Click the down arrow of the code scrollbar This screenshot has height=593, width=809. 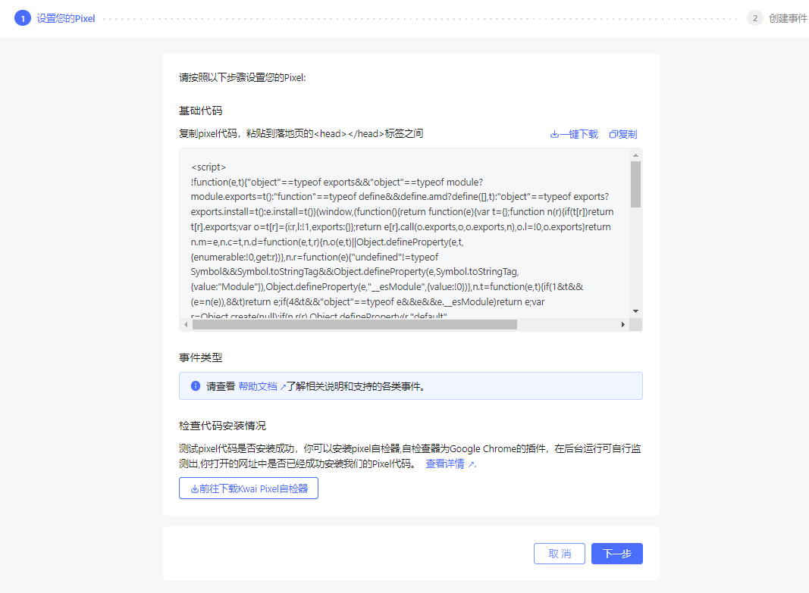coord(635,311)
